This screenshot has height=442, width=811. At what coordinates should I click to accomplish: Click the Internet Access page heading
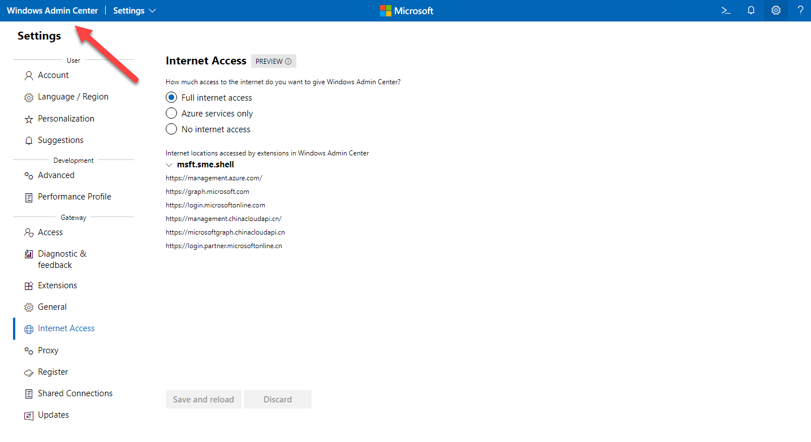(206, 60)
